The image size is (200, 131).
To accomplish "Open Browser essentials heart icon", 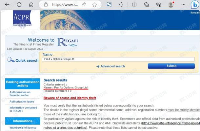I will click(158, 5).
